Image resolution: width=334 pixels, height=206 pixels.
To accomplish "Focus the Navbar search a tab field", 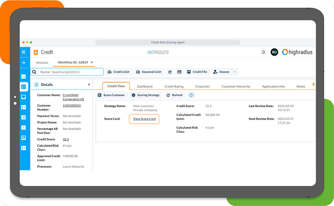I will [67, 72].
